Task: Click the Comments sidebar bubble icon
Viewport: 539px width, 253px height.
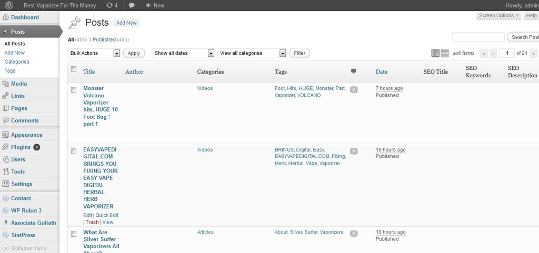Action: coord(5,120)
